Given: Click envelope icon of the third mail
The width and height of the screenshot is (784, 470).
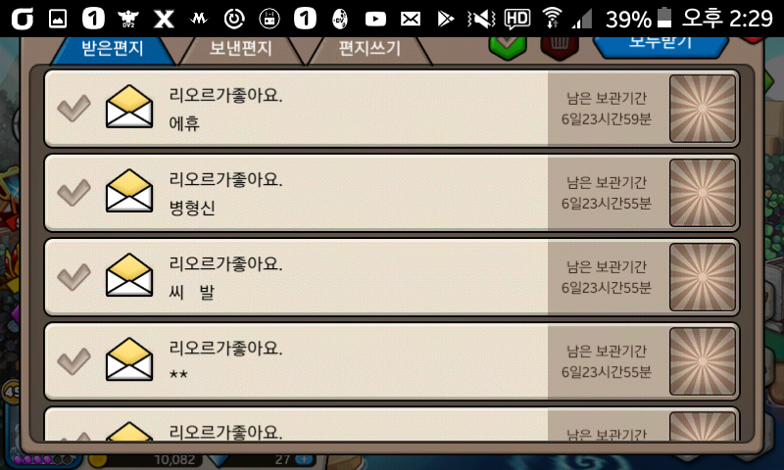Looking at the screenshot, I should pos(129,275).
